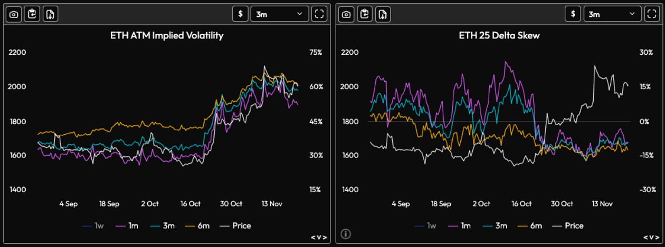Viewport: 665px width, 247px height.
Task: Copy the ATM Implied Volatility chart data to the clipboard
Action: point(32,14)
